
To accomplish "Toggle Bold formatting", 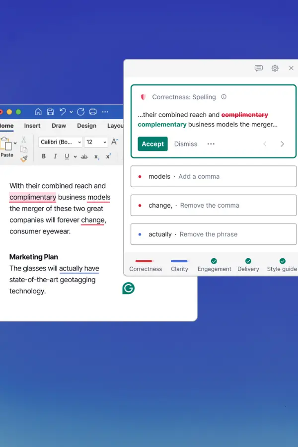I will (x=44, y=156).
